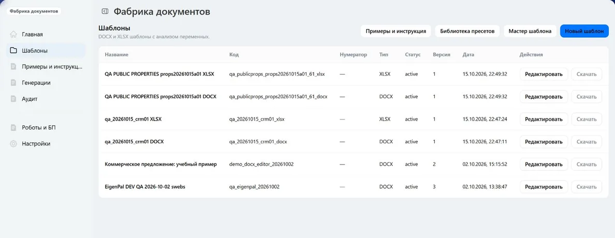Screen dimensions: 615x238
Task: Download the Коммерческое предложение template
Action: [587, 165]
